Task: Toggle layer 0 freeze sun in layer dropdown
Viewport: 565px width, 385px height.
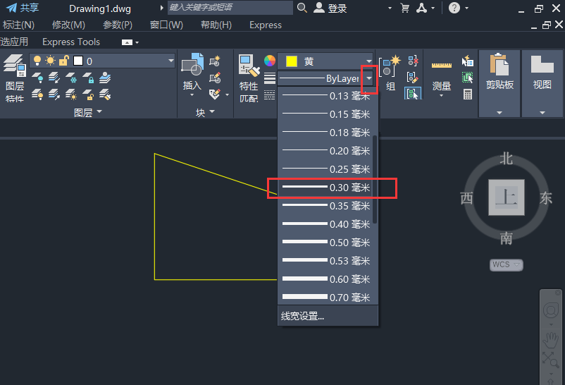Action: click(51, 61)
